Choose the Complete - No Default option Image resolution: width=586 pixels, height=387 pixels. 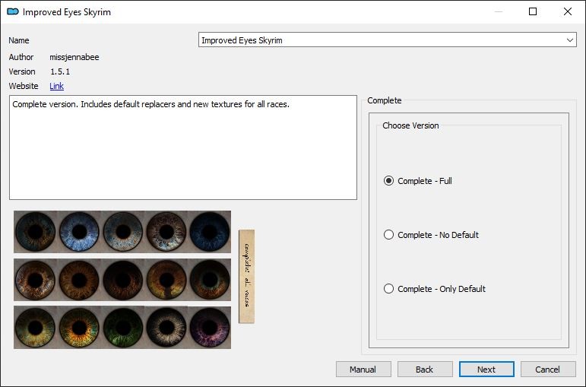[x=431, y=235]
